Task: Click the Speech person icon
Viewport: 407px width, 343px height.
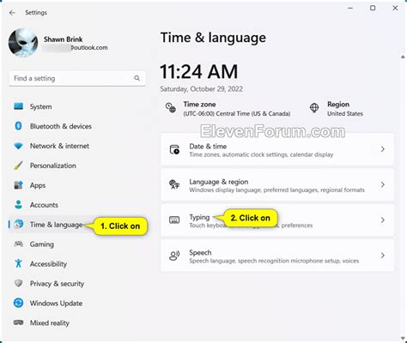Action: coord(174,256)
